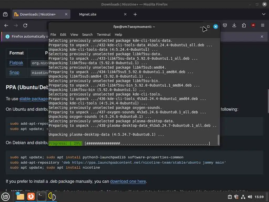
Task: Click the clock showing 15:39
Action: (x=259, y=197)
